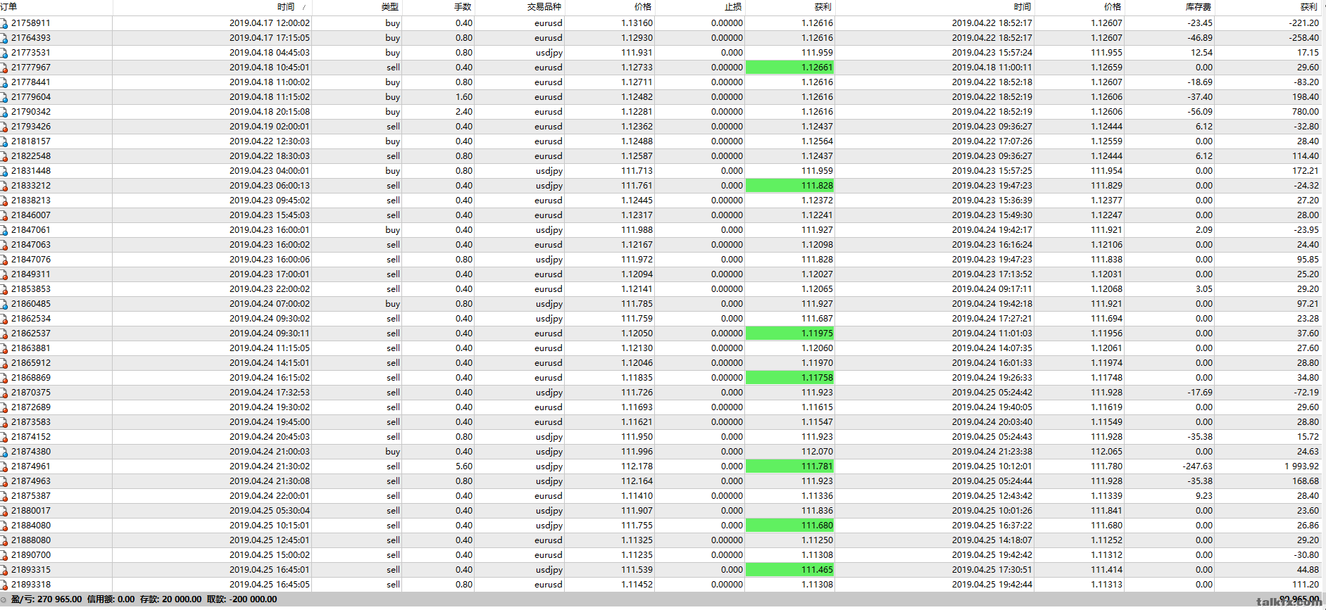Click the 取款: -200 000.00 summary
Viewport: 1326px width, 610px height.
tap(242, 600)
